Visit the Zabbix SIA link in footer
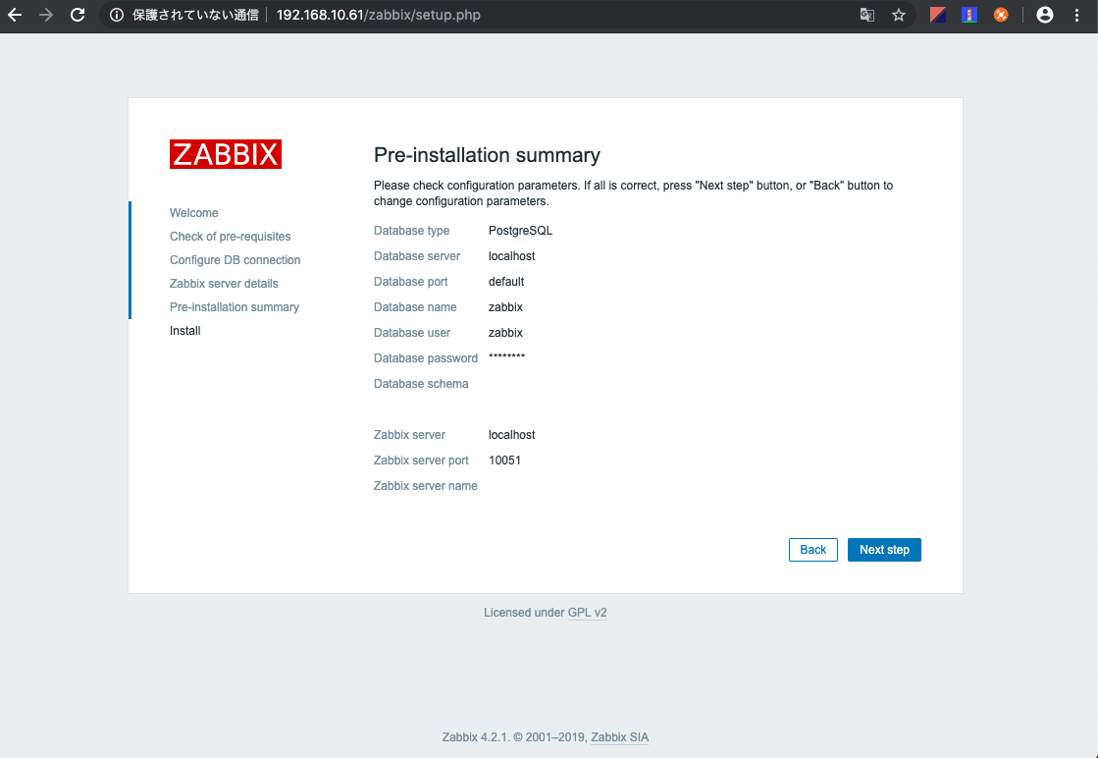This screenshot has width=1098, height=758. 619,736
